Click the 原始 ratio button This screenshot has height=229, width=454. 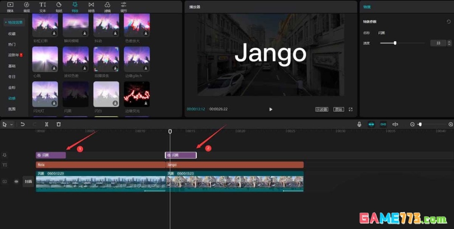[x=339, y=109]
